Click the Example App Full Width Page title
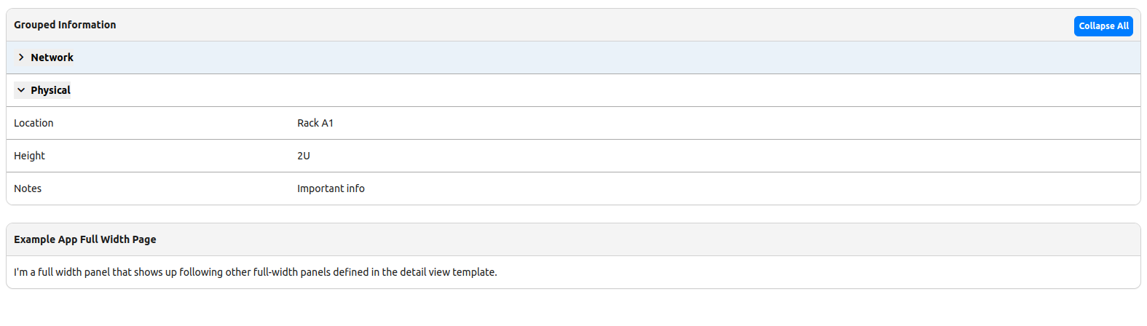Image resolution: width=1147 pixels, height=326 pixels. [84, 239]
